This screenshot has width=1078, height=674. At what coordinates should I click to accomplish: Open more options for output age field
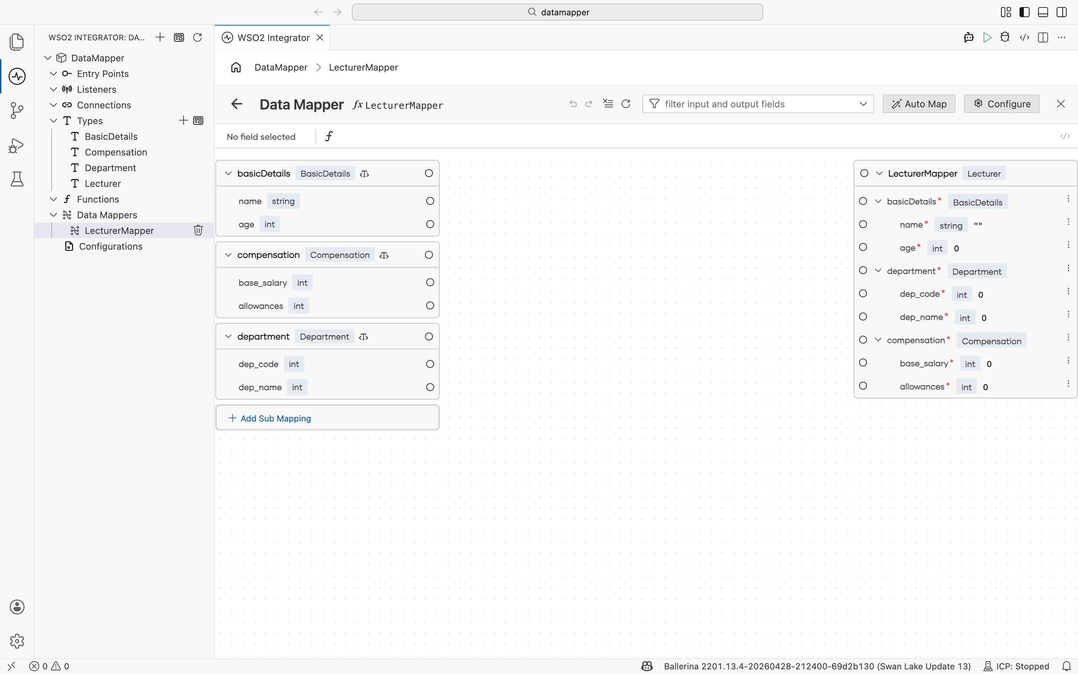[x=1068, y=245]
